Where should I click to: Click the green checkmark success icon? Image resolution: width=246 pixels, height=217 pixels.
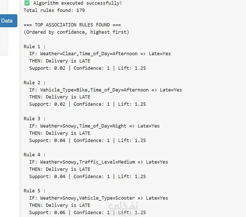click(27, 3)
